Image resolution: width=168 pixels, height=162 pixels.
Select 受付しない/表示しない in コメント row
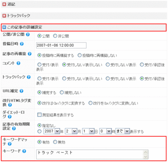coord(64,65)
